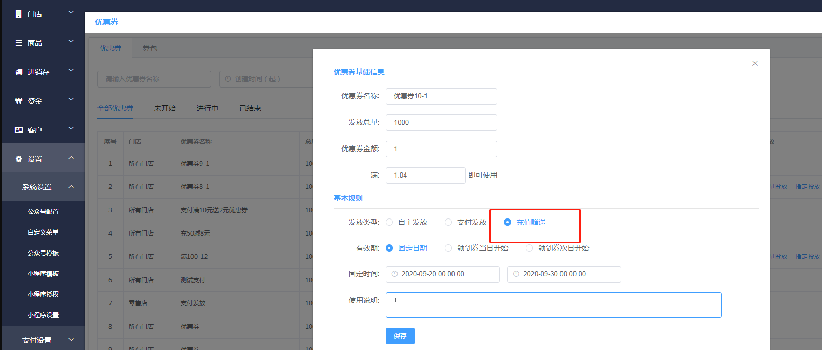Screen dimensions: 822x350
Task: Select 领到券当日开始 radio button
Action: click(448, 248)
